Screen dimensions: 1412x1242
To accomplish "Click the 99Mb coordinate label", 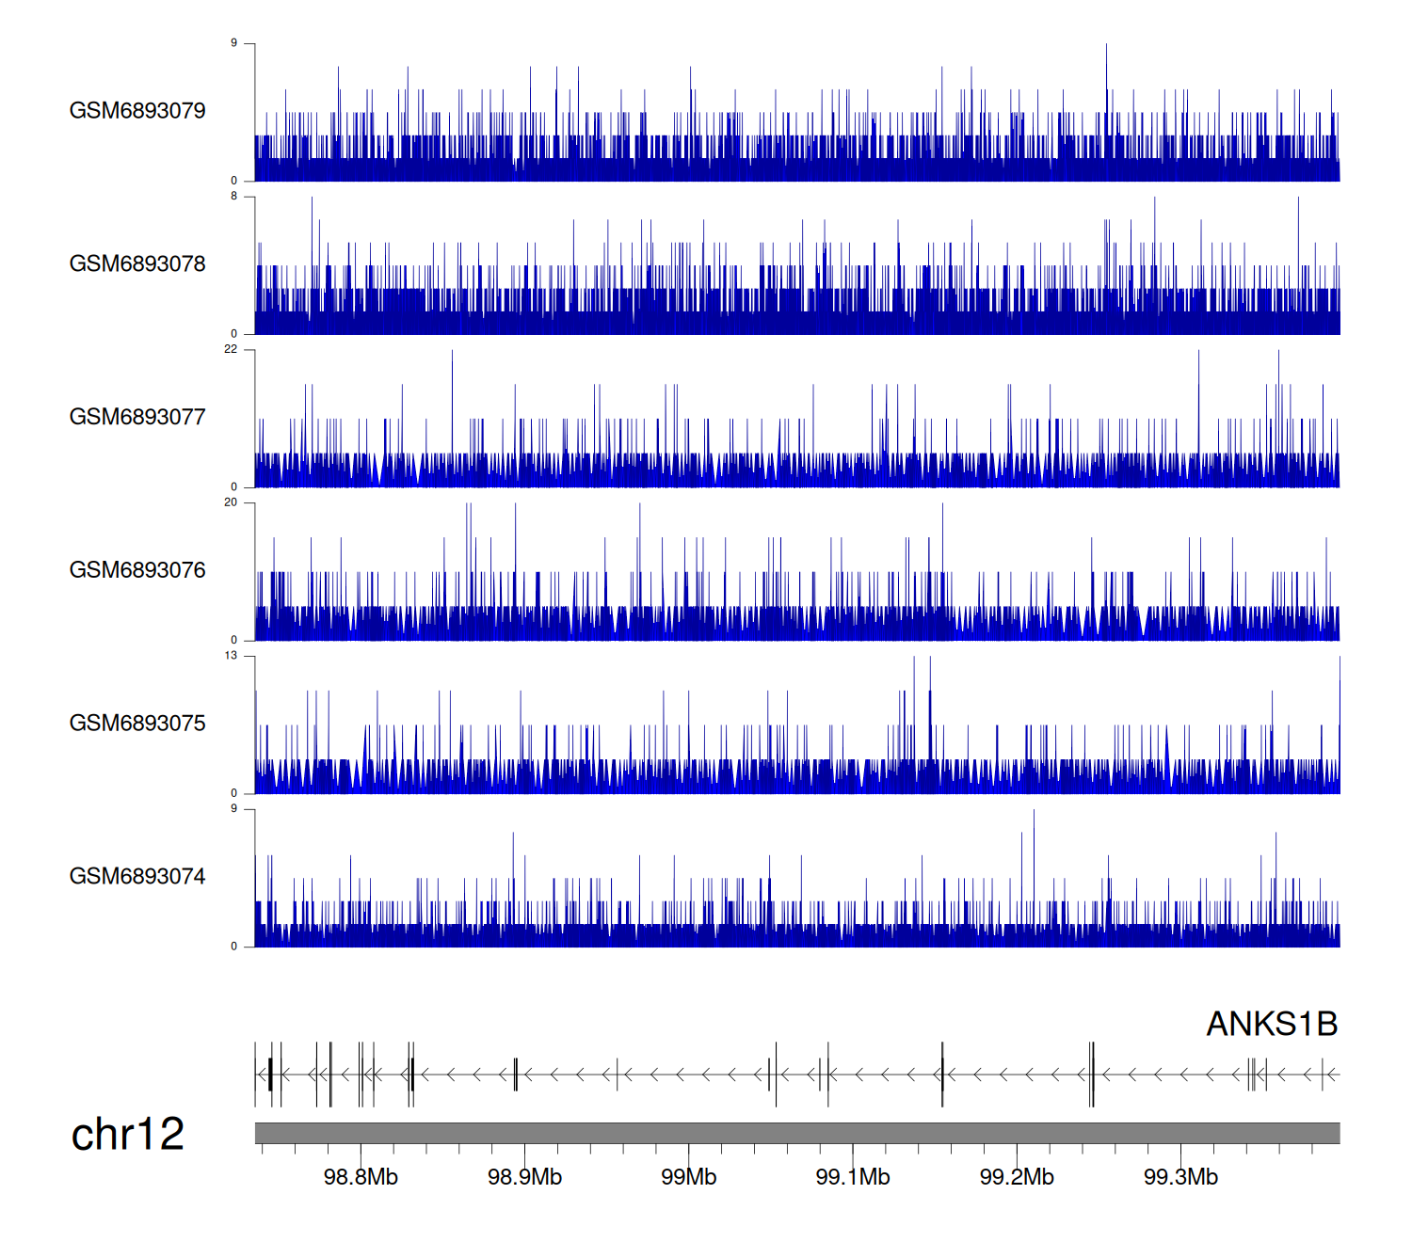I will click(688, 1177).
